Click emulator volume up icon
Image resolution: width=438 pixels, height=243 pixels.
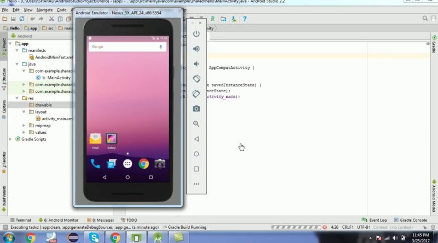tap(197, 49)
